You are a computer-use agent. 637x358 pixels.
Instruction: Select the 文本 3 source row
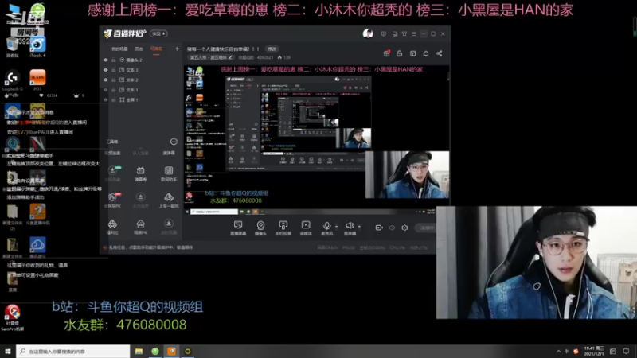142,70
